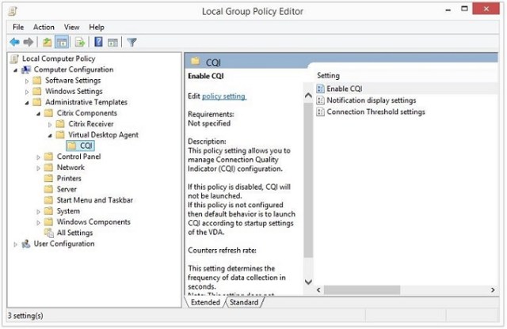The width and height of the screenshot is (507, 329).
Task: Select All Settings in the tree
Action: coord(74,233)
